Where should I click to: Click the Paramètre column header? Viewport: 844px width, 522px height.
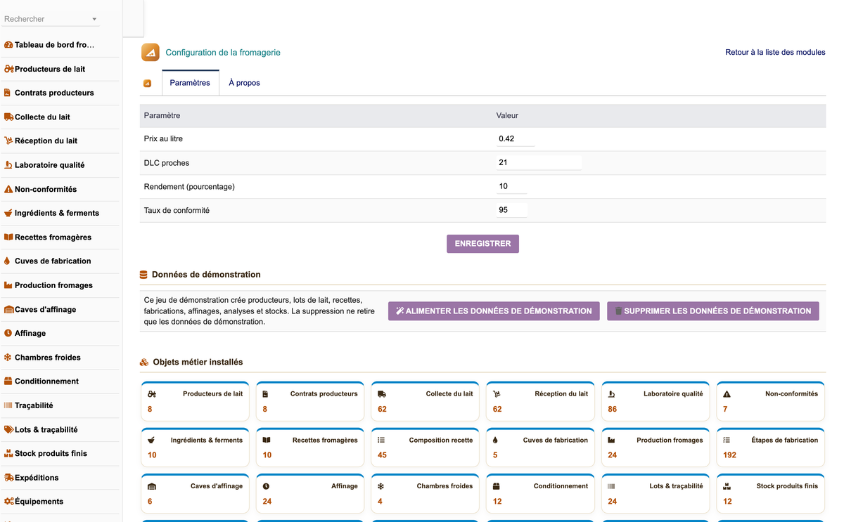click(x=162, y=115)
